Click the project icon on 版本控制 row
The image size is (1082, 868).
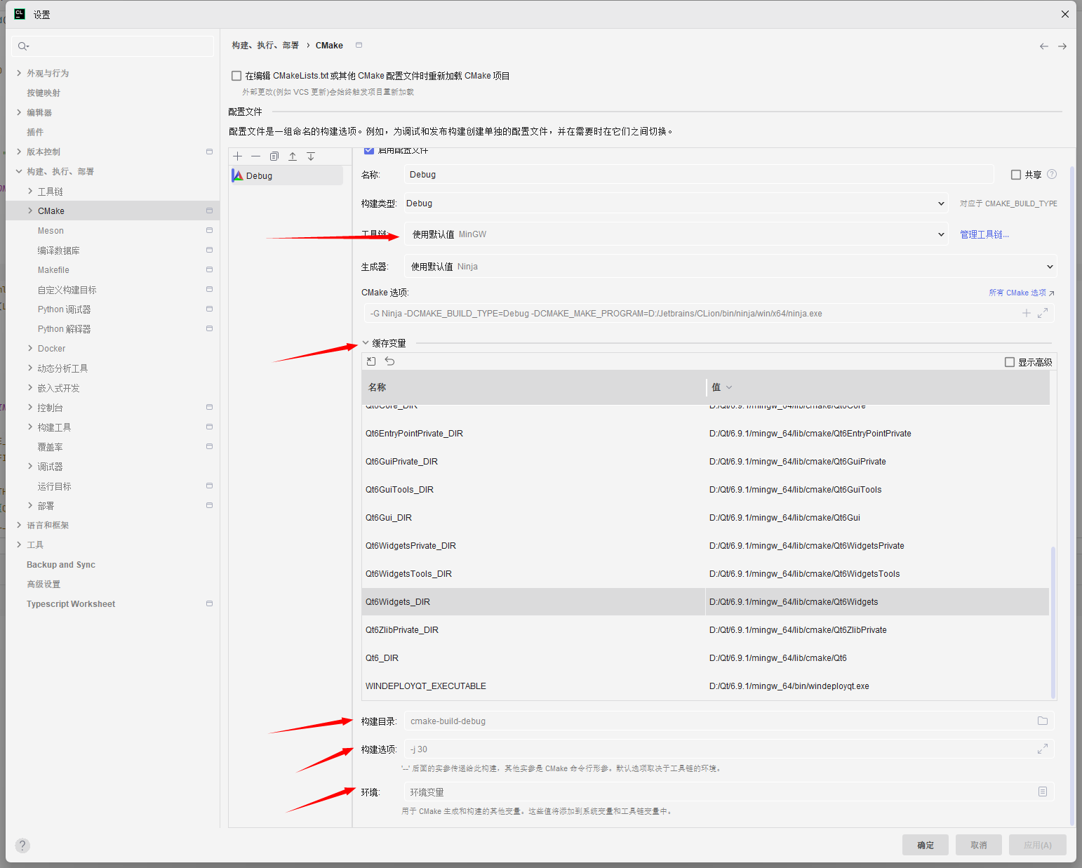[209, 152]
